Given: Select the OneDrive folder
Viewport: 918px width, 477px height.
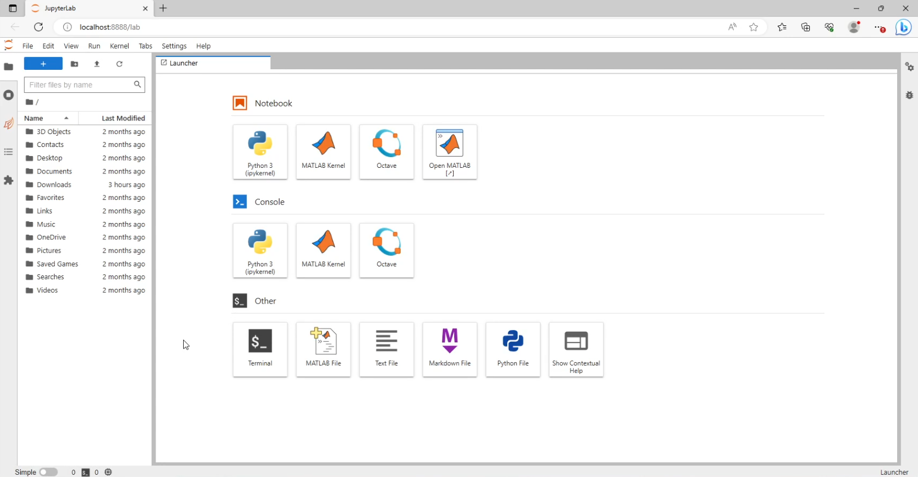Looking at the screenshot, I should click(85, 238).
